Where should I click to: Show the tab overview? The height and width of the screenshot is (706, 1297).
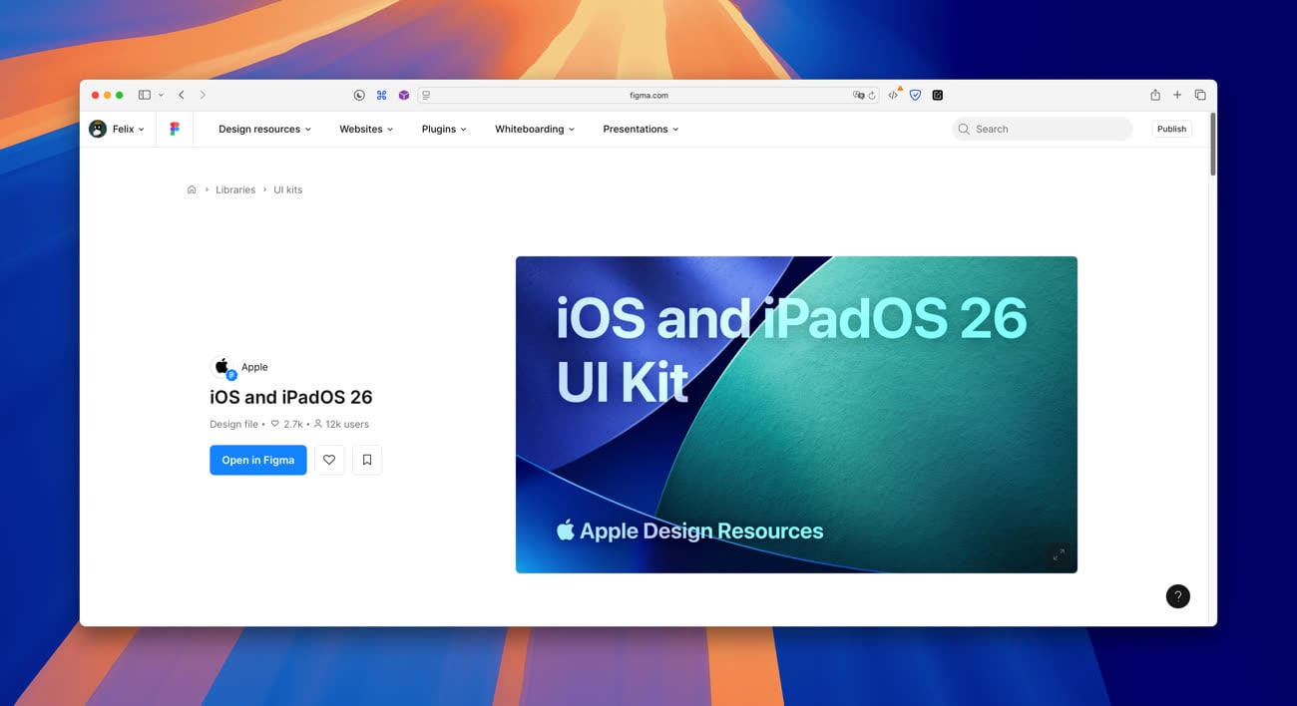[1200, 95]
